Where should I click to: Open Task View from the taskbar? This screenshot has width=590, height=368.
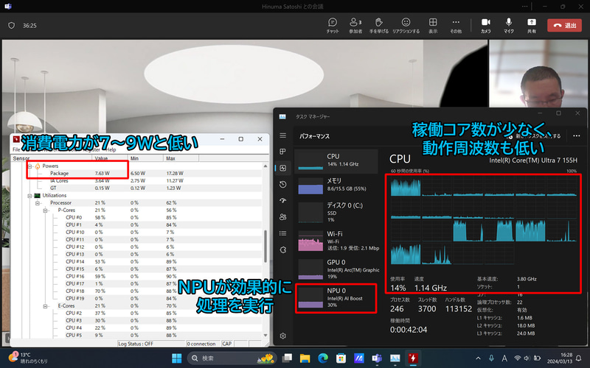point(287,358)
